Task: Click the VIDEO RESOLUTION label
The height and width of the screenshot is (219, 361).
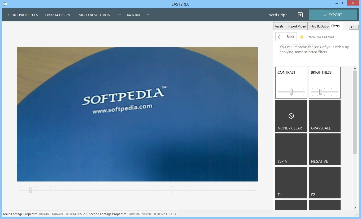Action: click(95, 15)
